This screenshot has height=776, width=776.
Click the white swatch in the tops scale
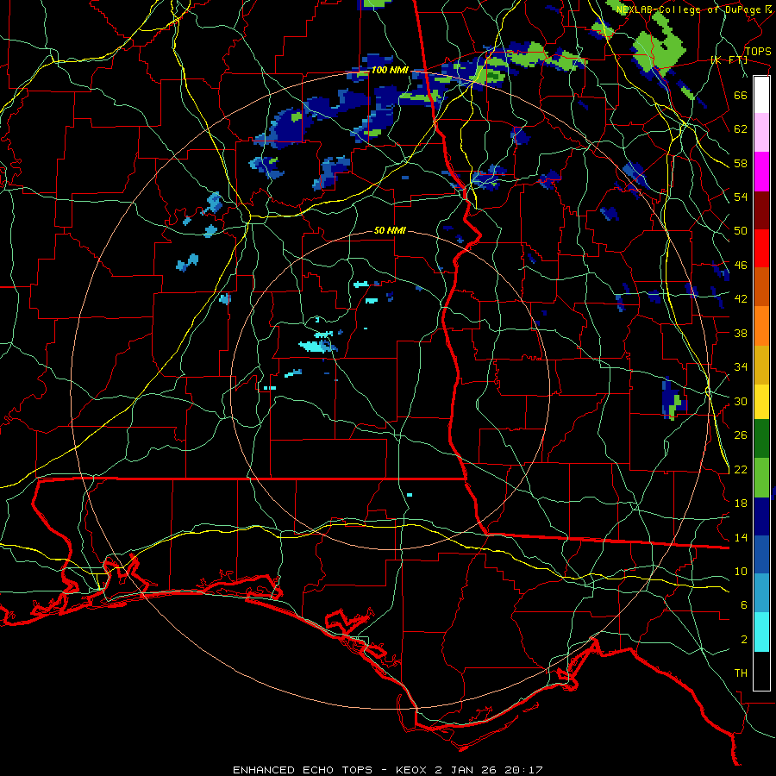tap(761, 95)
